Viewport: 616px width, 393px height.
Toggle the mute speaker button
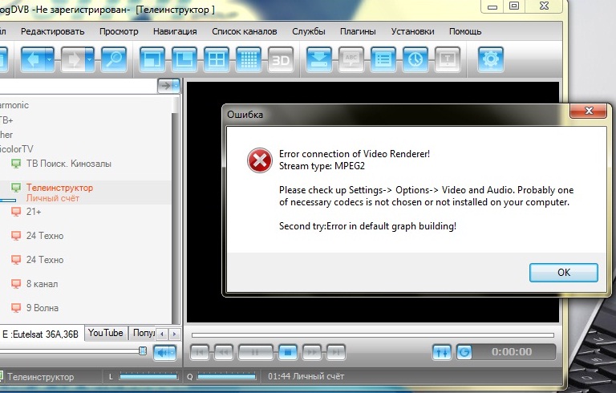click(x=164, y=352)
